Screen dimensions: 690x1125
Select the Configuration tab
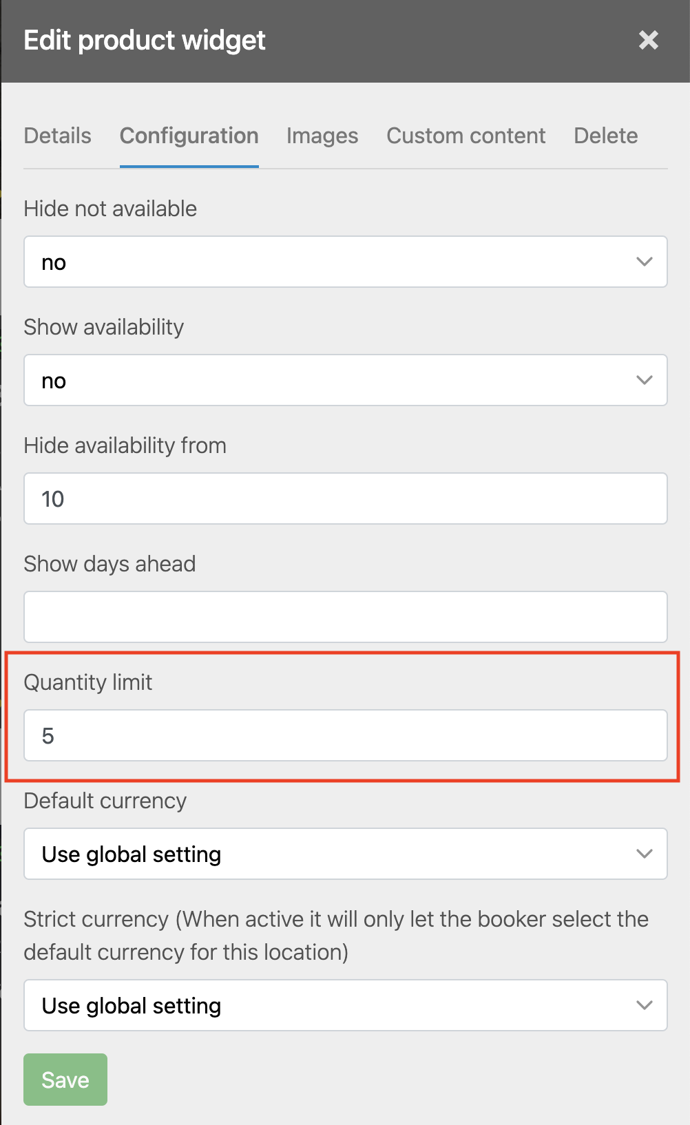[189, 136]
